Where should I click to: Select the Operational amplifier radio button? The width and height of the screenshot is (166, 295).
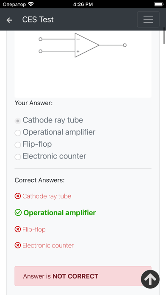(18, 133)
